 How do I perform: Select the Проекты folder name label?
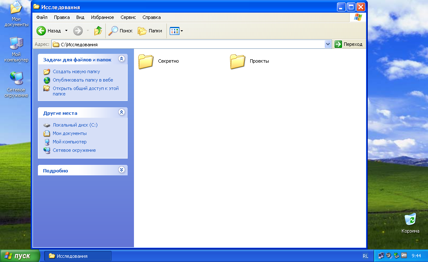click(x=259, y=61)
